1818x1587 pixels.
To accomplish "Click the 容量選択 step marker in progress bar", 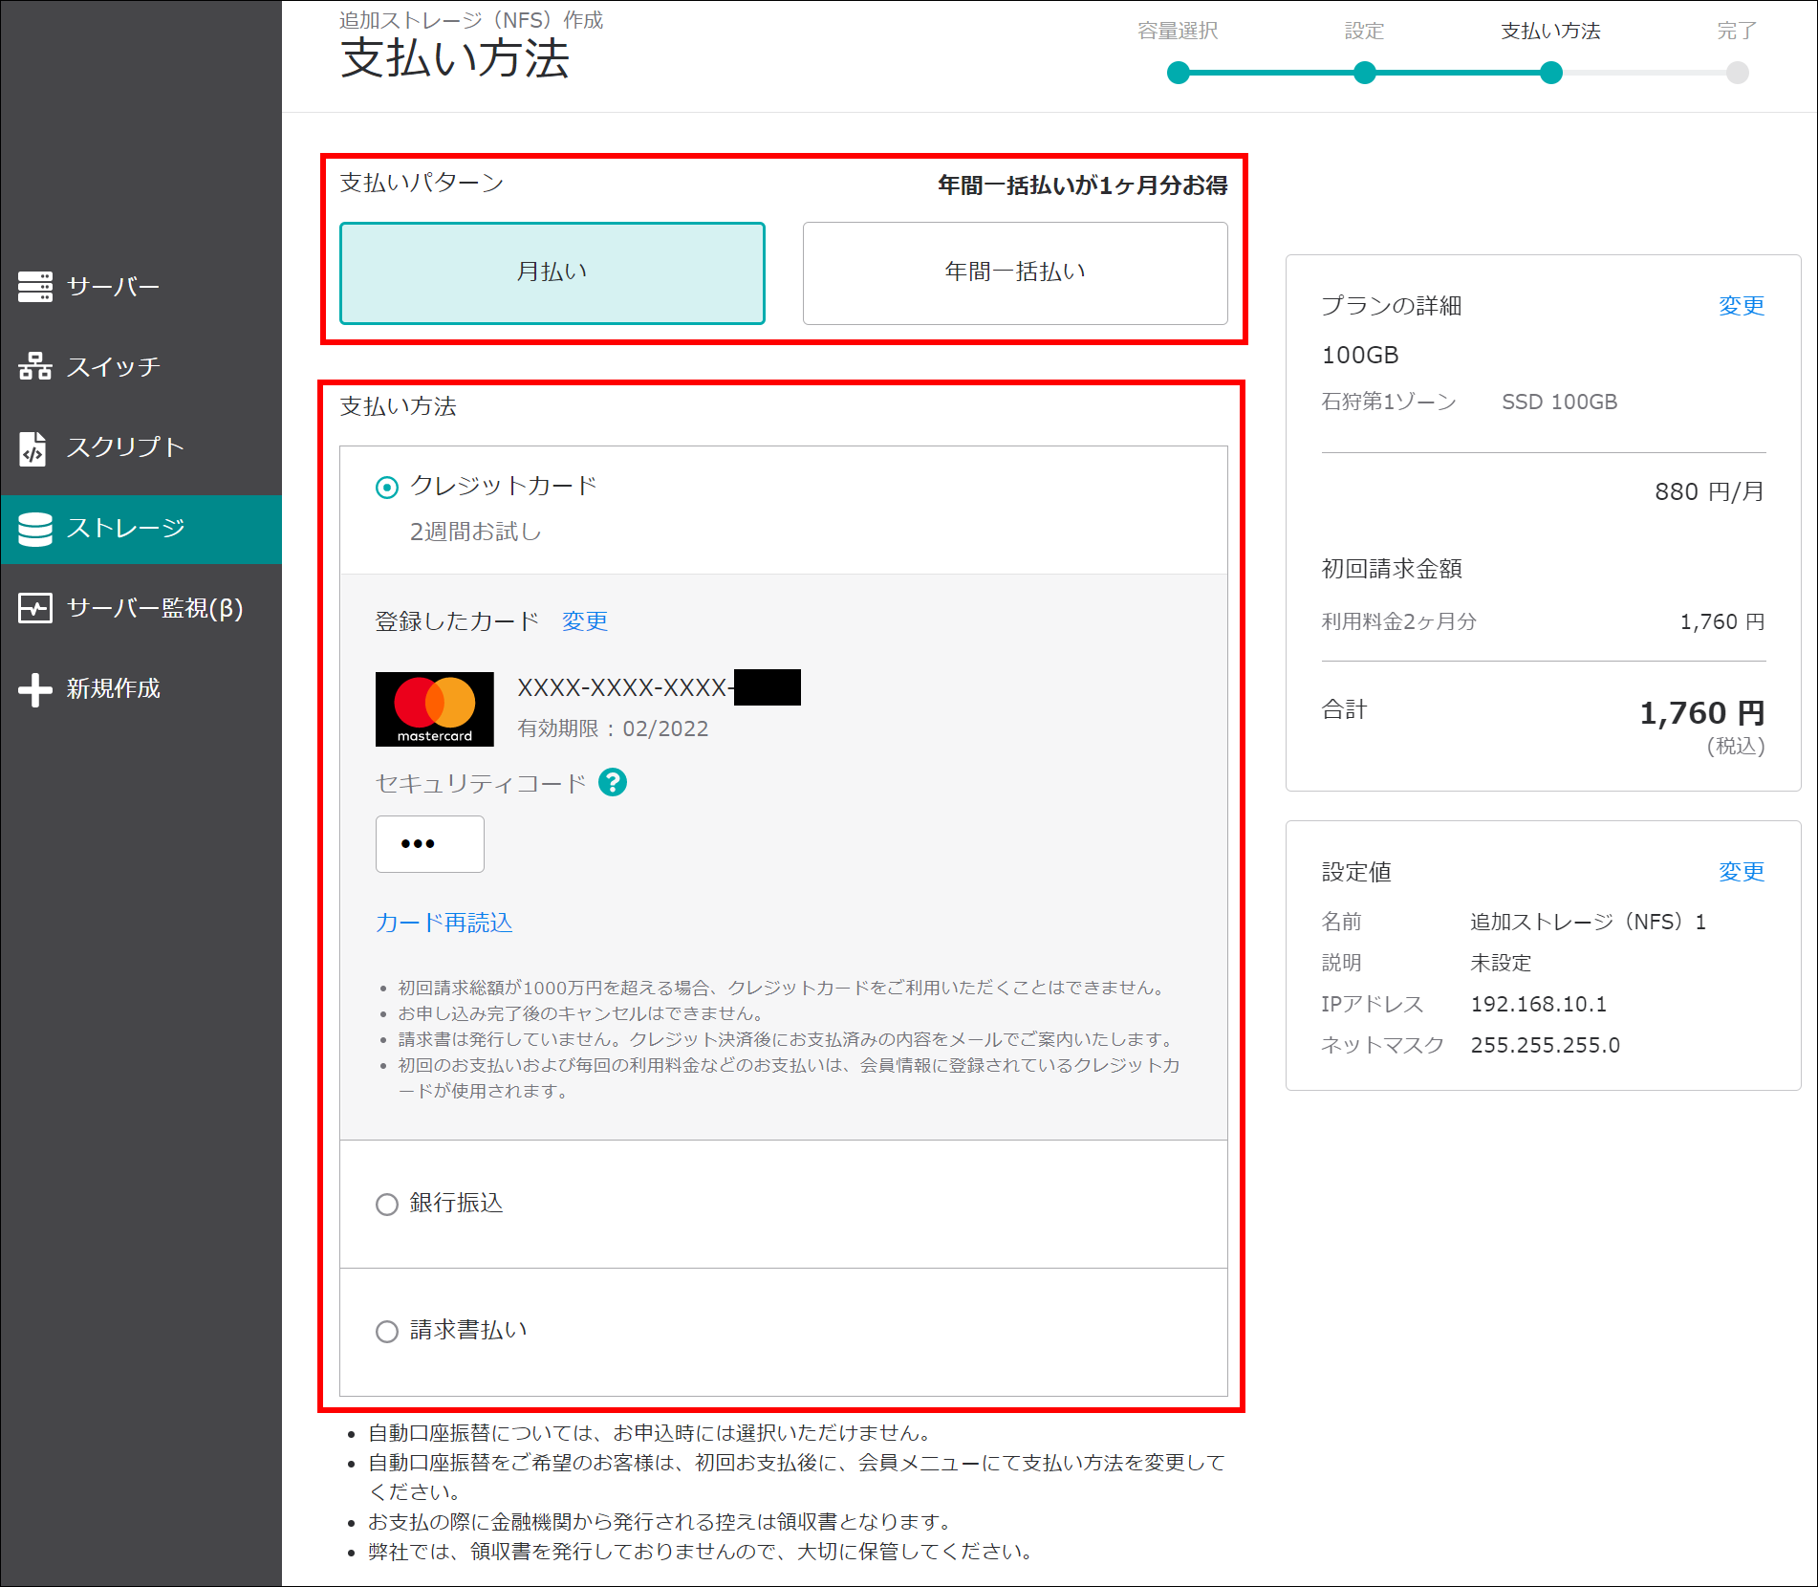I will tap(1179, 73).
